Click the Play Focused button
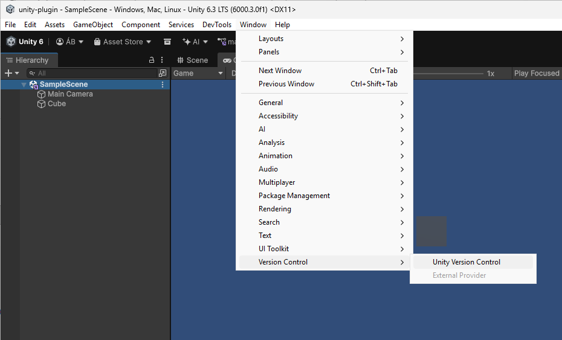The image size is (562, 340). coord(536,73)
